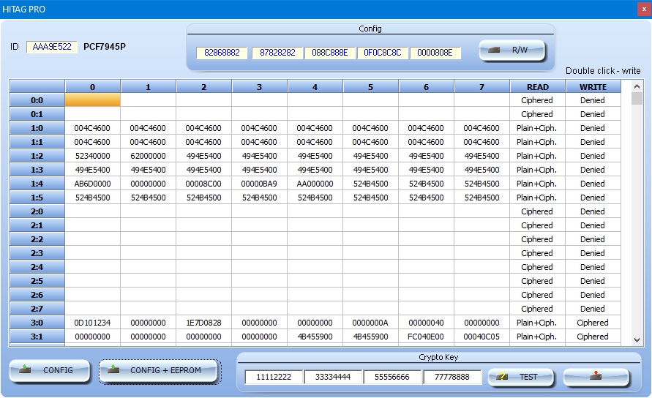652x398 pixels.
Task: Click config field 82868882
Action: pos(222,53)
